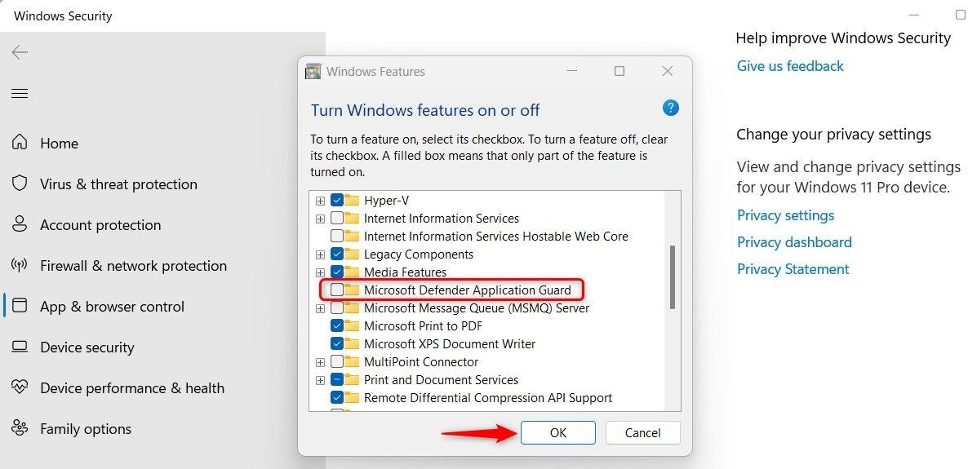
Task: Open the Family options people icon
Action: (x=20, y=428)
